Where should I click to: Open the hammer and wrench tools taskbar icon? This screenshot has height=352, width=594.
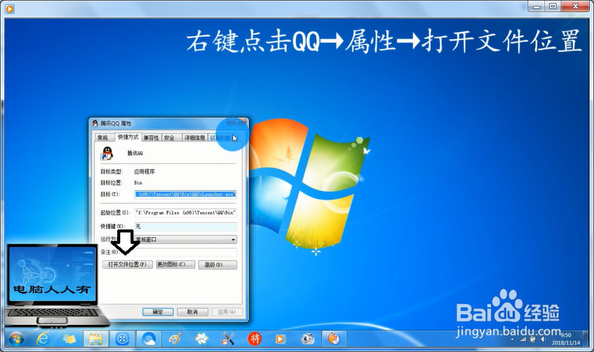(228, 339)
